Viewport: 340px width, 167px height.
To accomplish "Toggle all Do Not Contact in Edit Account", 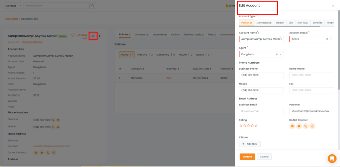I will pos(312,126).
